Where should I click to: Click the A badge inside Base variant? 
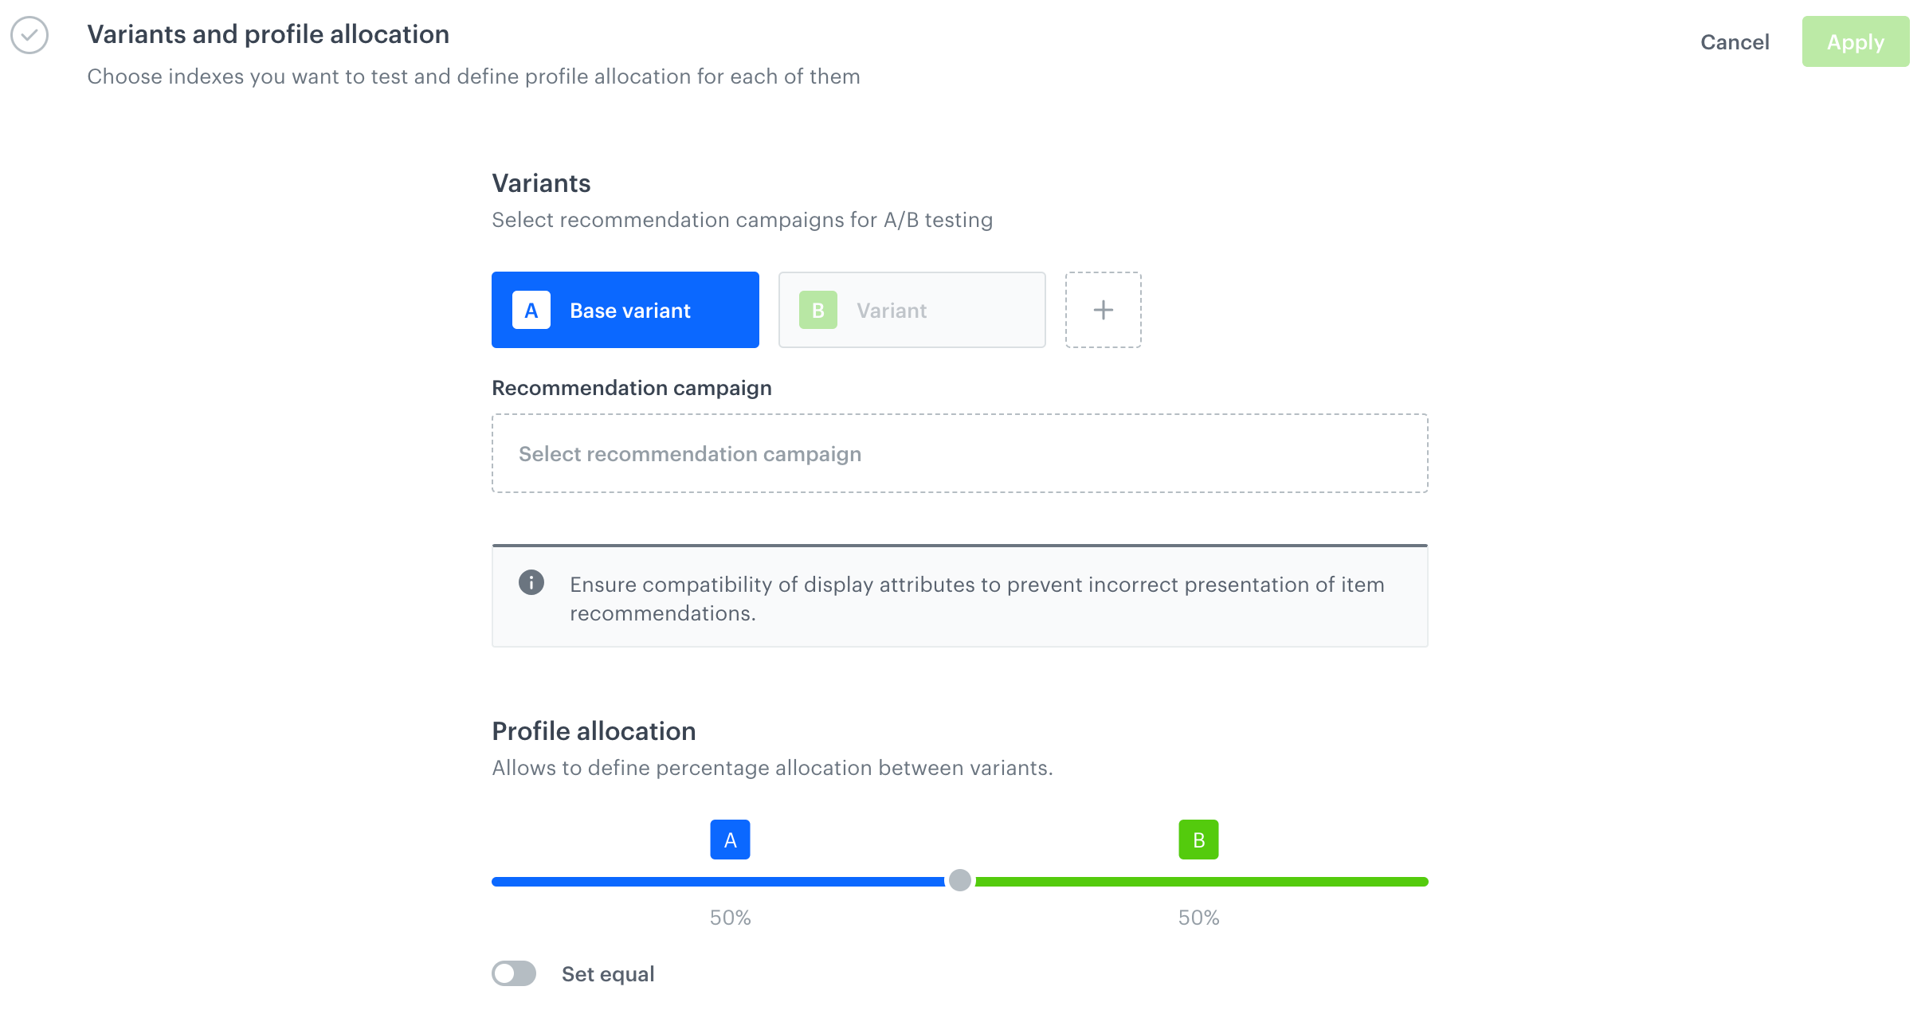pos(531,310)
